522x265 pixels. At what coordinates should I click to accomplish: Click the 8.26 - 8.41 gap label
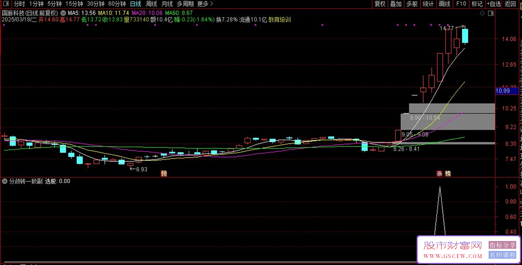coord(406,149)
